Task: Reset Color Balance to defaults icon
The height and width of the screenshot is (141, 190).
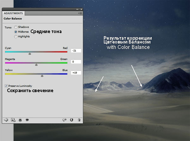Action: [x=72, y=120]
